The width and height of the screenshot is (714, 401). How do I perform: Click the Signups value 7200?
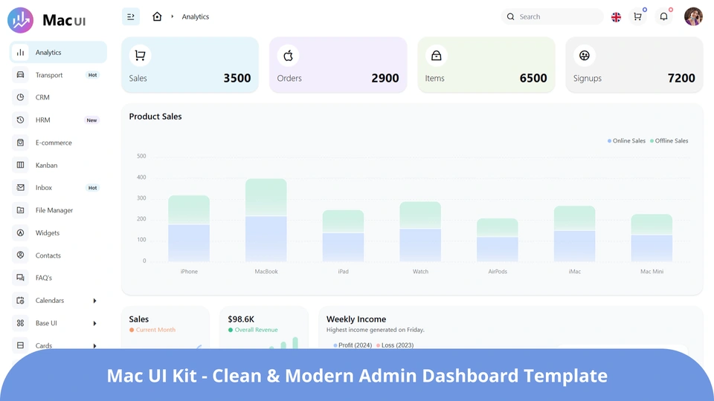click(x=681, y=78)
